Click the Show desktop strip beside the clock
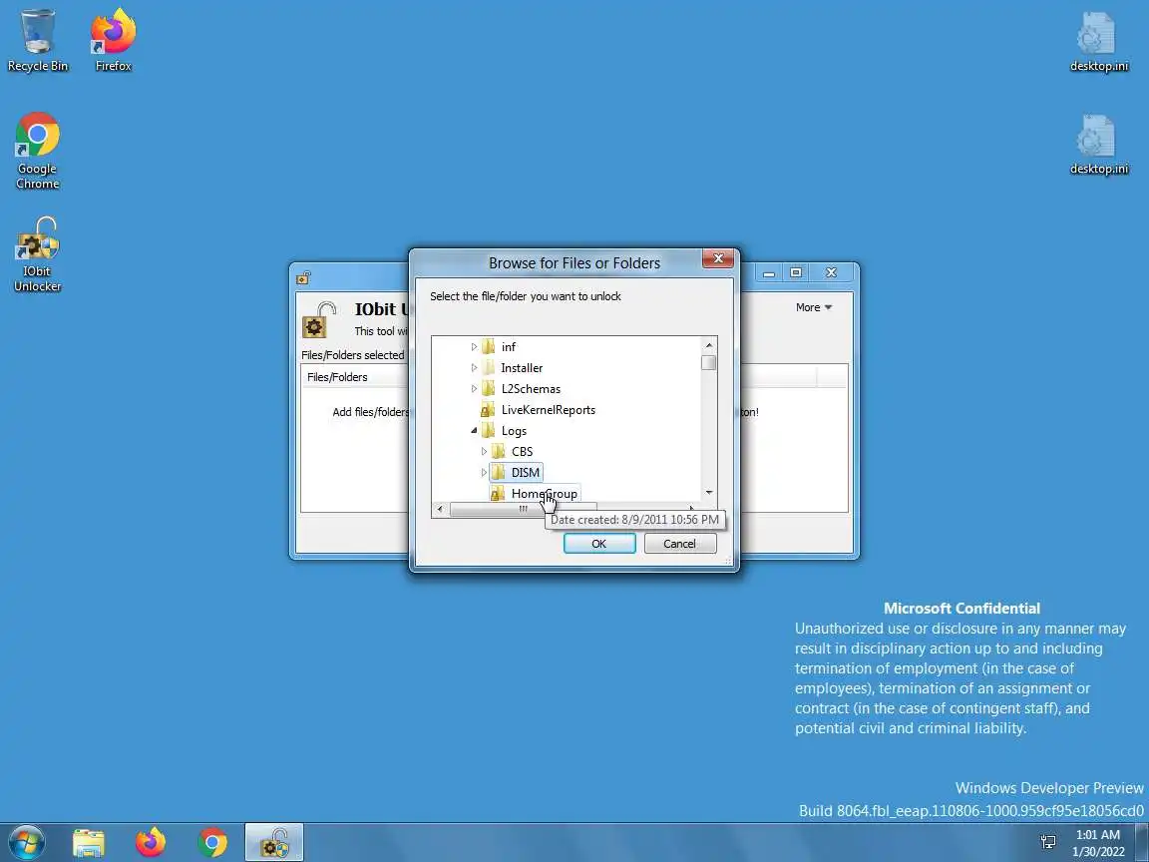 (x=1142, y=842)
